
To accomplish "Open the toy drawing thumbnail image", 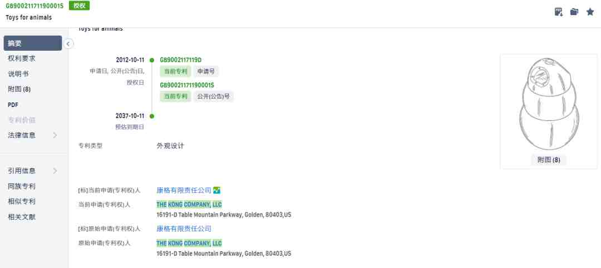I will coord(548,105).
